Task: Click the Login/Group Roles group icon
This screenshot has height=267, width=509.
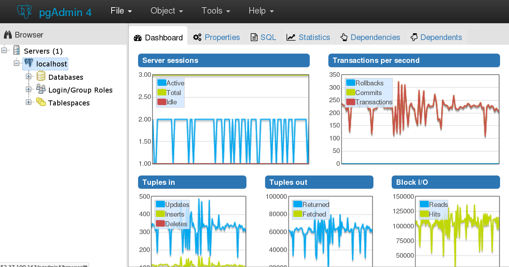Action: coord(40,89)
